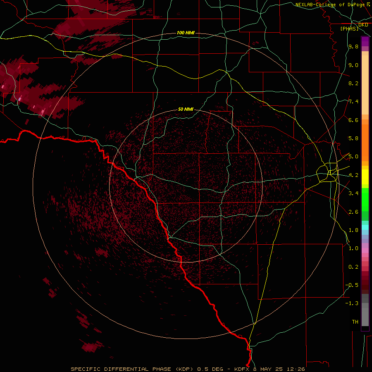
Task: Click the 1.8 legend value
Action: (353, 230)
